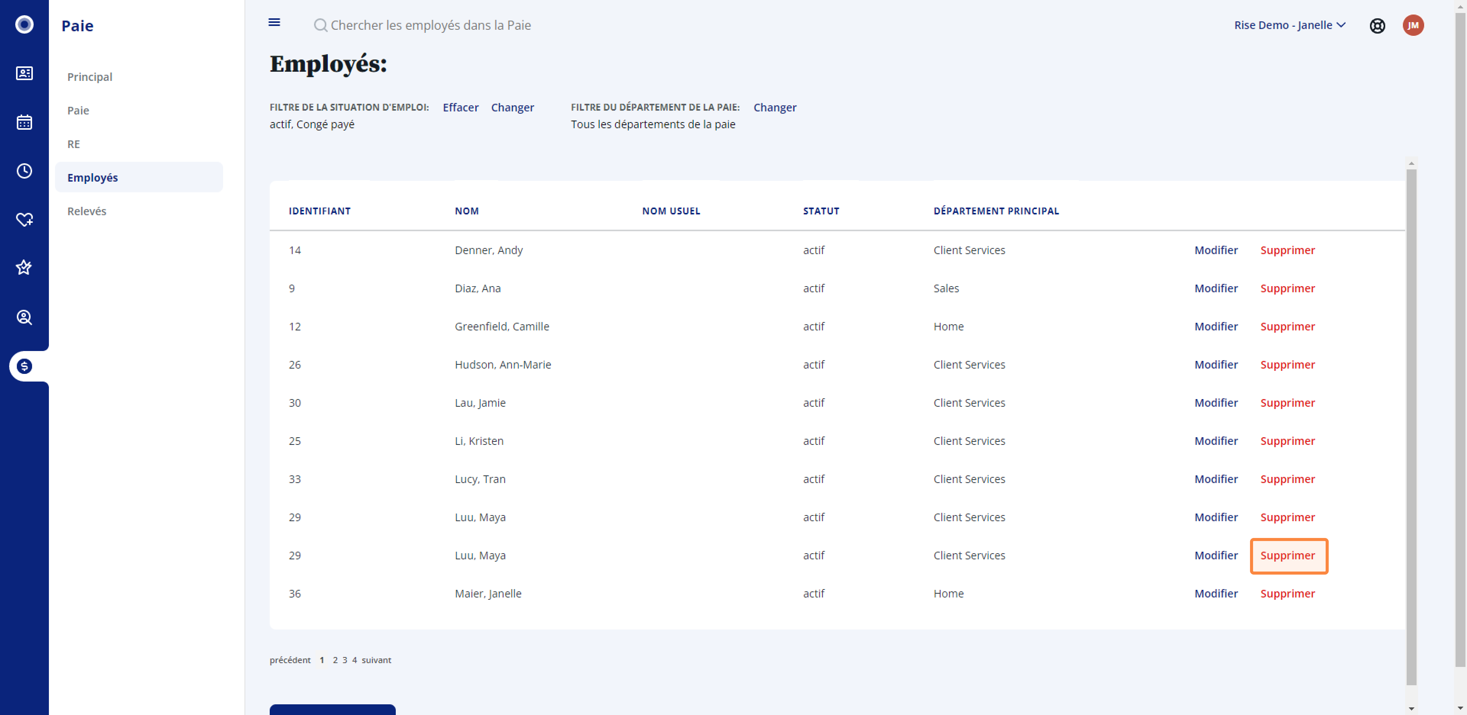Focus the employee search field
The image size is (1467, 715).
pyautogui.click(x=431, y=25)
